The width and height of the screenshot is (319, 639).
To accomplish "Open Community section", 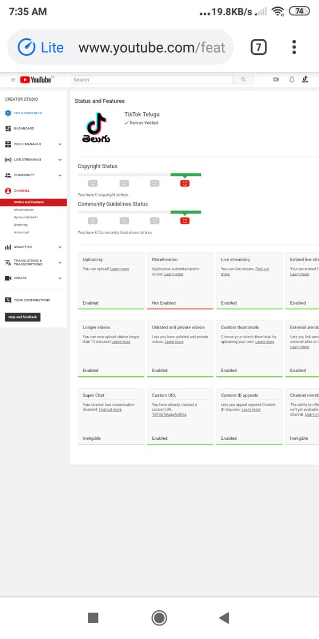I will [24, 175].
